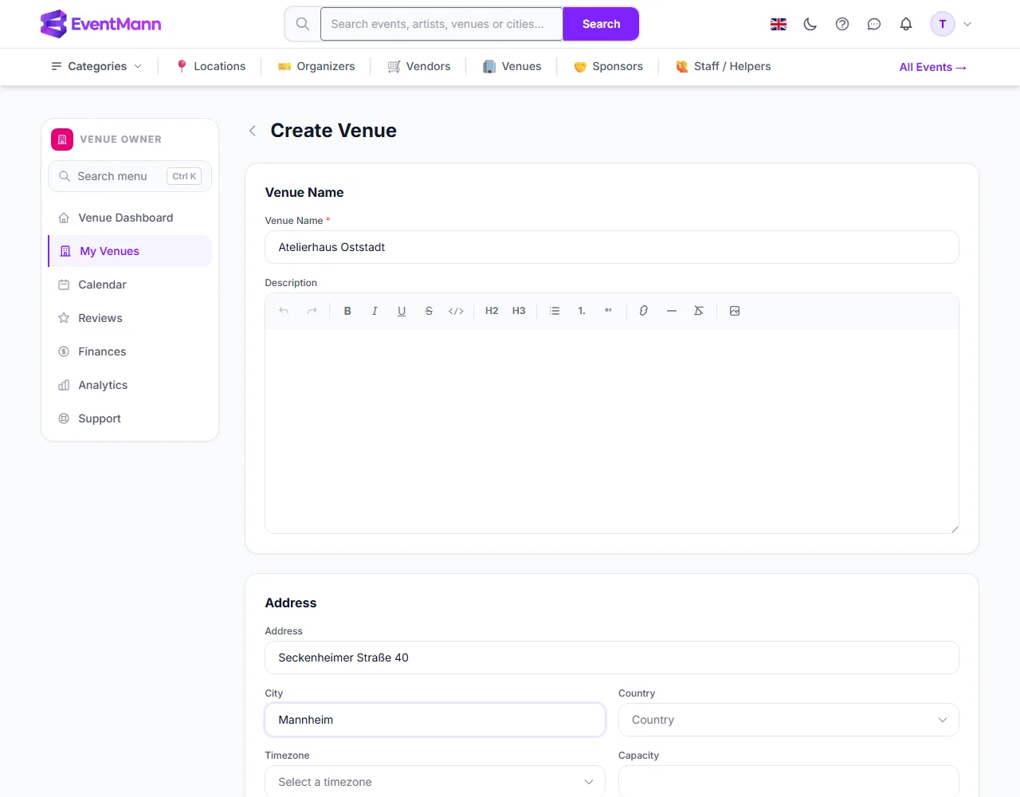Insert a horizontal rule
This screenshot has height=797, width=1020.
[672, 311]
